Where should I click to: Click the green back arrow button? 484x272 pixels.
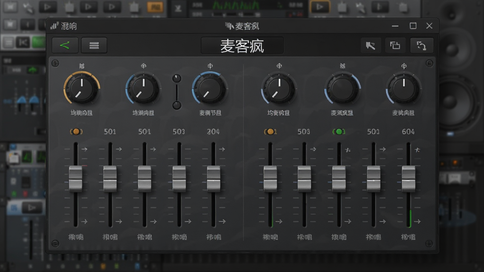point(65,46)
